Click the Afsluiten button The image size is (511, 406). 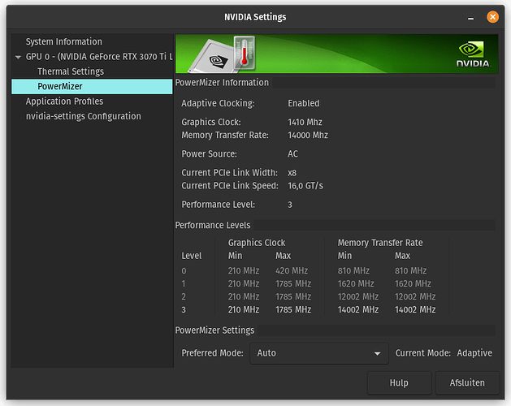pyautogui.click(x=467, y=382)
